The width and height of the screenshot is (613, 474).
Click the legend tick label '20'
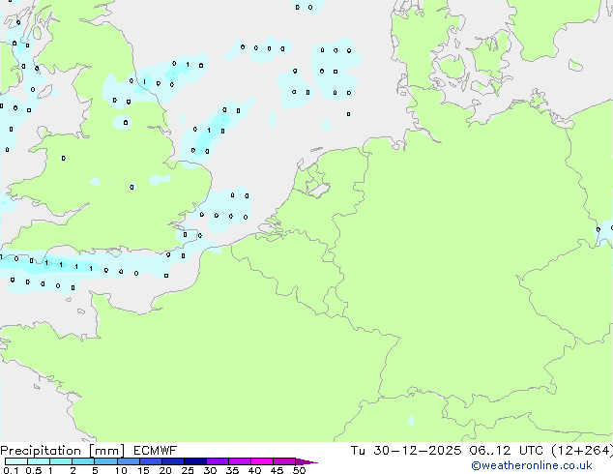point(165,470)
